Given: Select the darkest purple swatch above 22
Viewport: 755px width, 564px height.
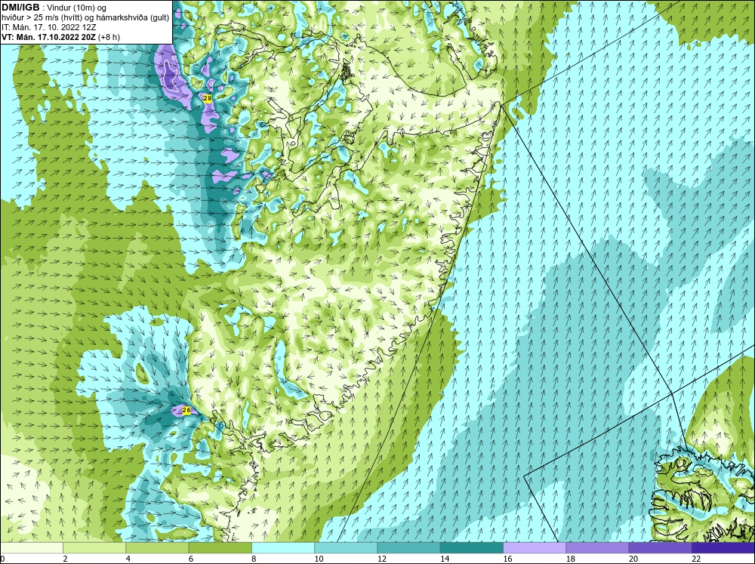Looking at the screenshot, I should (x=723, y=547).
